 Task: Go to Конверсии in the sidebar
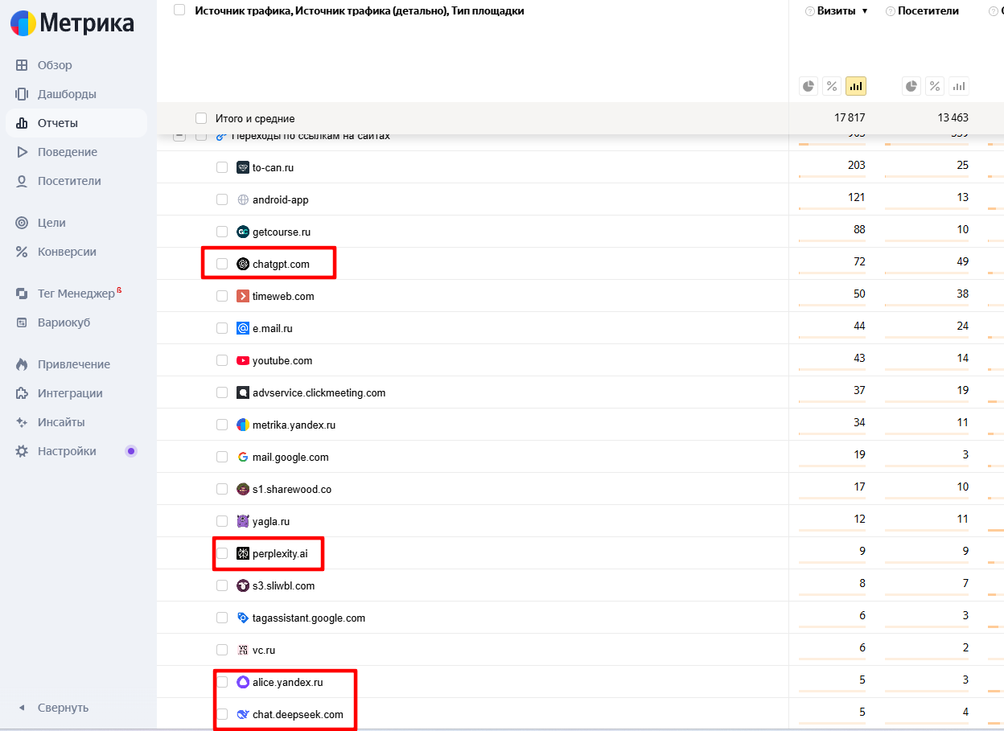tap(66, 252)
